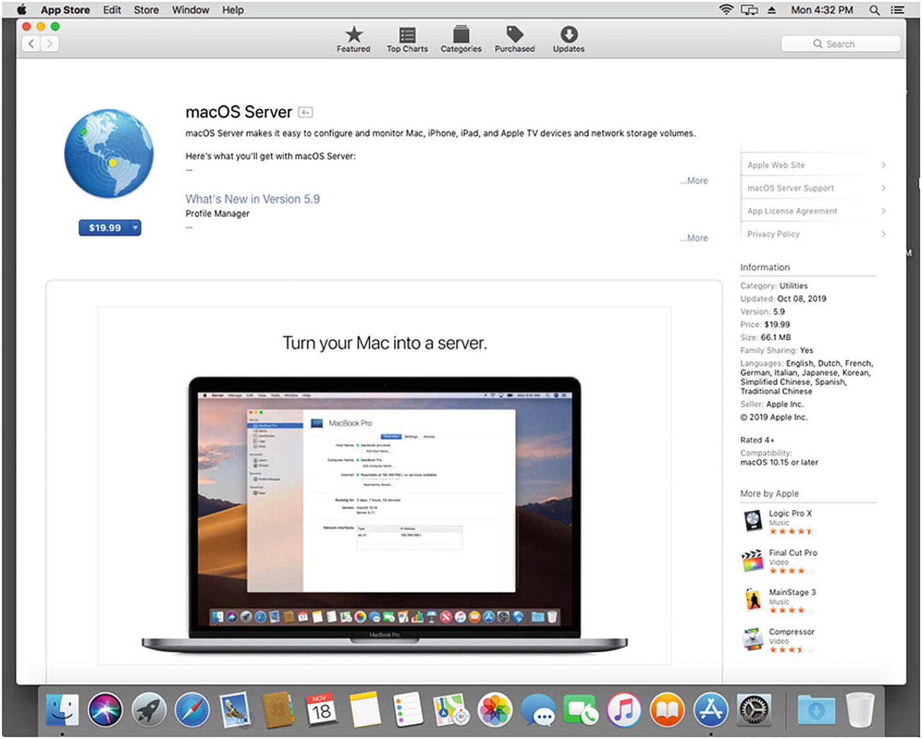Click chevron beside macOS Server Support
Image resolution: width=922 pixels, height=739 pixels.
[883, 188]
